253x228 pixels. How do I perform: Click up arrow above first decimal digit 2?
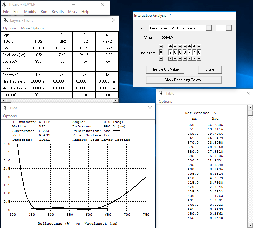coord(170,46)
